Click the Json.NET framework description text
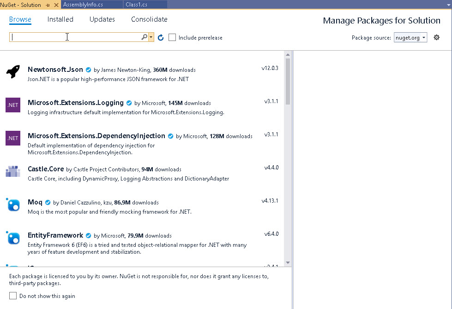452x309 pixels. (108, 79)
